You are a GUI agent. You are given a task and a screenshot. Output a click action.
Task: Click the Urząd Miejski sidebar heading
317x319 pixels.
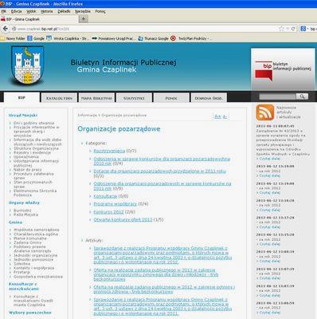[23, 116]
